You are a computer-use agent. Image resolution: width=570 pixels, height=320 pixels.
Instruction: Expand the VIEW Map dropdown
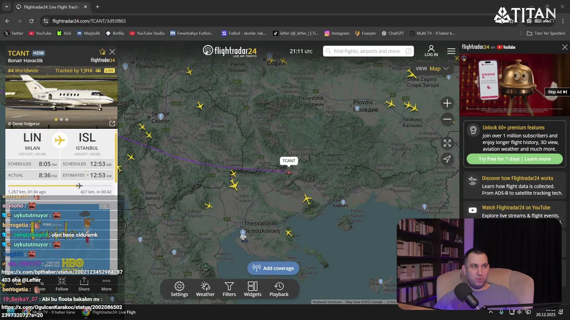coord(432,68)
